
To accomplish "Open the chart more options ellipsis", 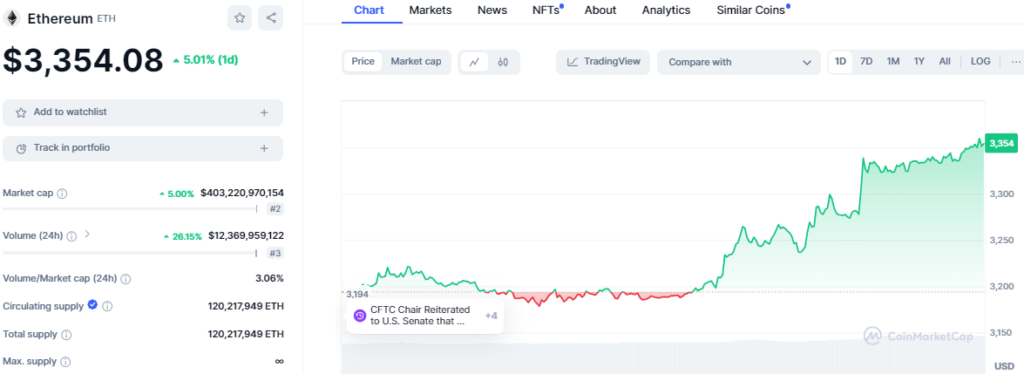I will [1015, 61].
